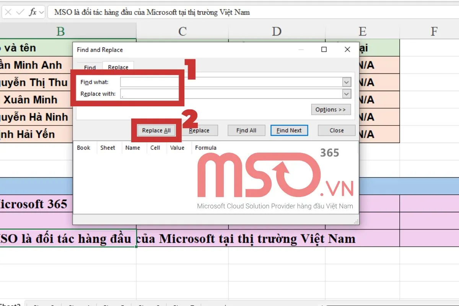Select column E header
The width and height of the screenshot is (459, 306).
(362, 31)
